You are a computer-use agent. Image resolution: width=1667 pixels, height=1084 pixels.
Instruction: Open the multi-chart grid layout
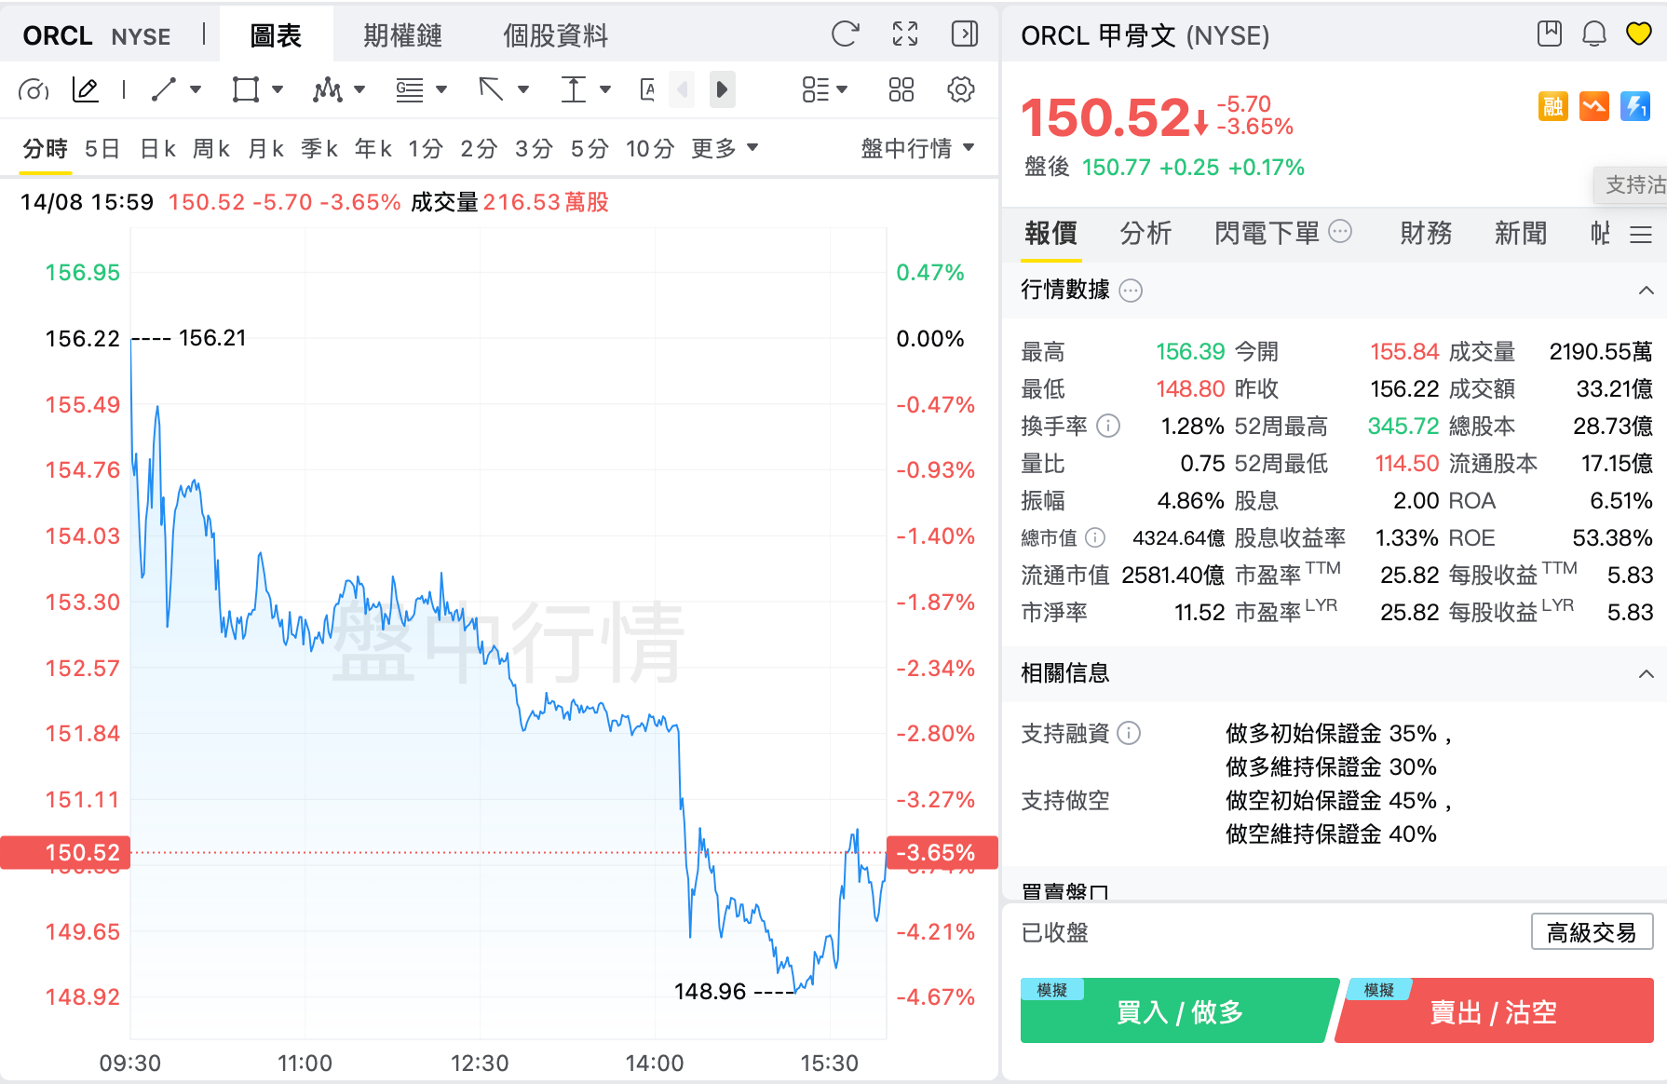[x=901, y=89]
